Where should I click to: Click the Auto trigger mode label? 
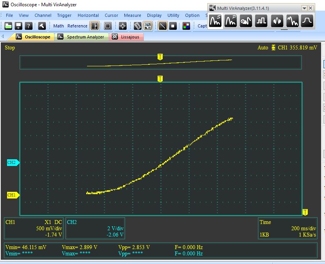263,48
